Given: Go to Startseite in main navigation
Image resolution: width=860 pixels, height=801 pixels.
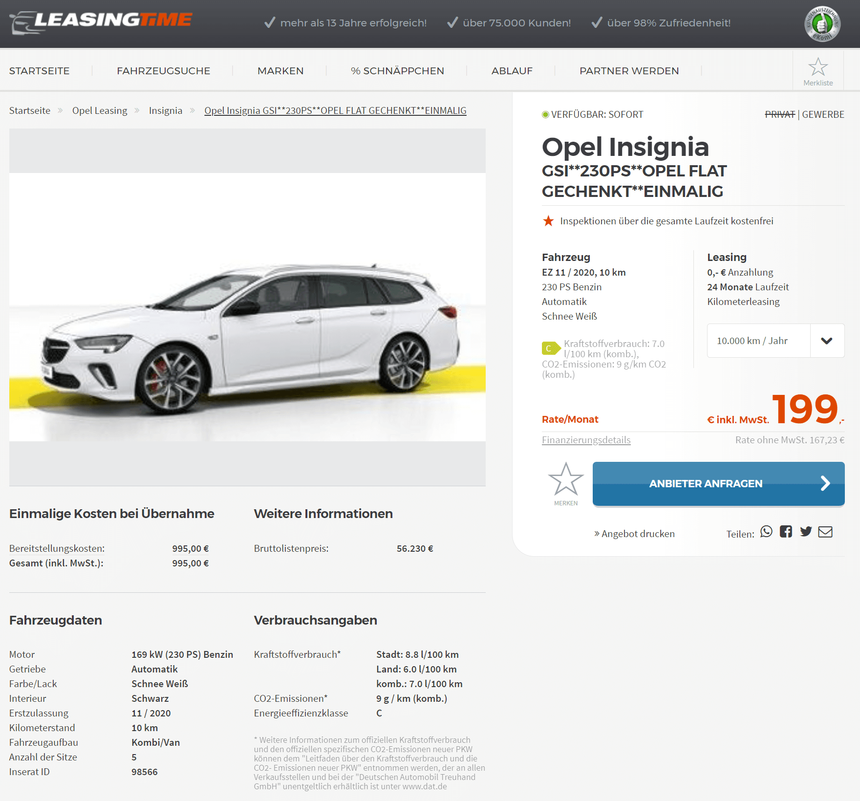Looking at the screenshot, I should point(40,71).
